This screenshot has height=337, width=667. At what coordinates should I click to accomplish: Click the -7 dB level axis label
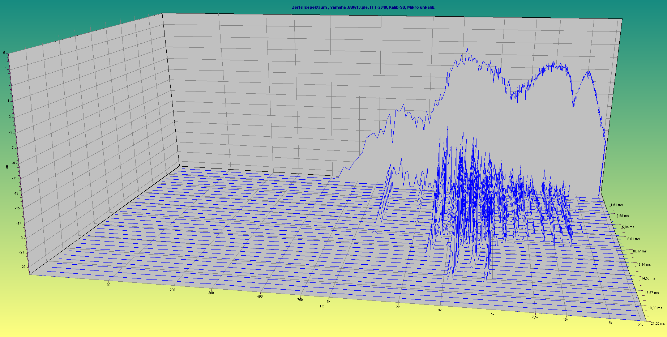point(12,148)
